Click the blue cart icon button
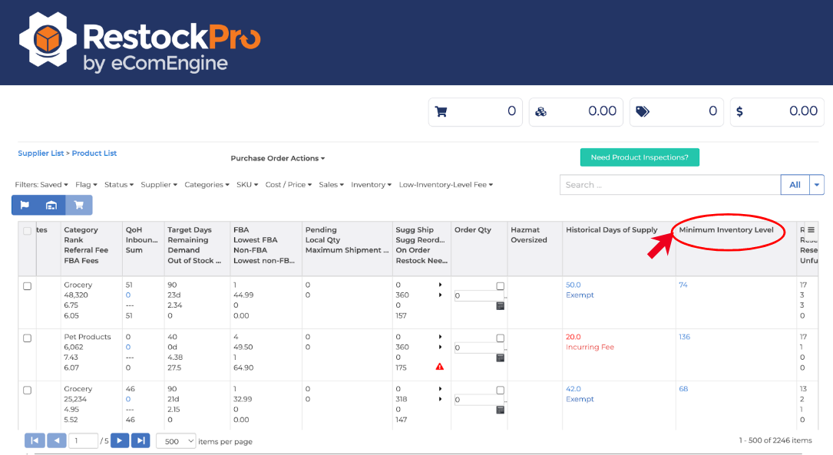Image resolution: width=833 pixels, height=455 pixels. pyautogui.click(x=78, y=205)
